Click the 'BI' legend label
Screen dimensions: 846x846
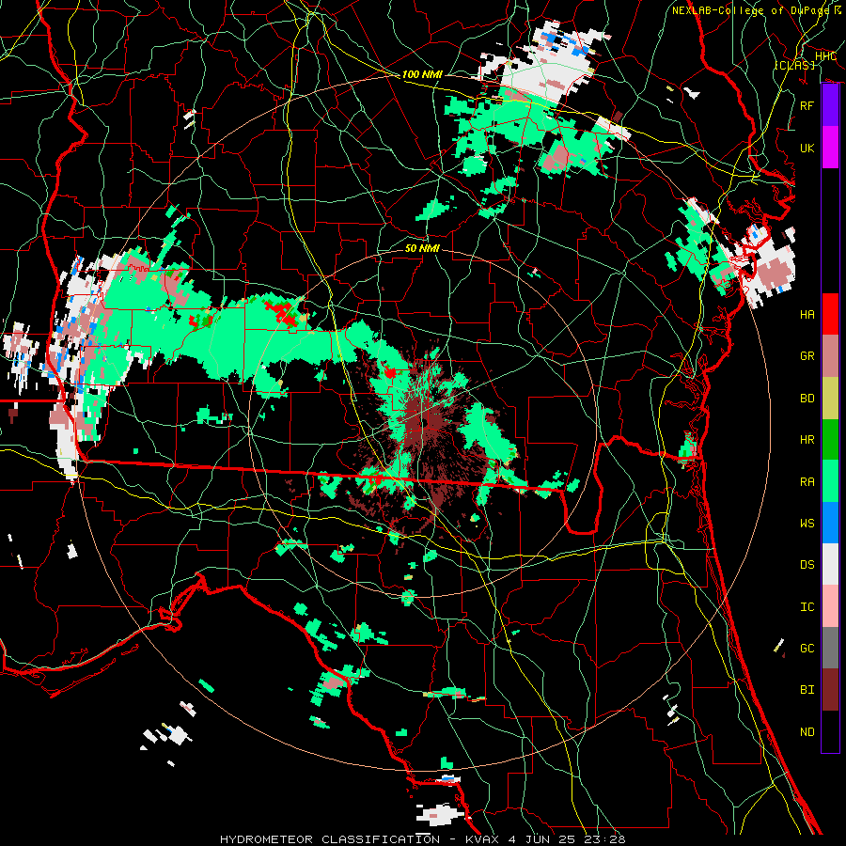click(x=807, y=690)
